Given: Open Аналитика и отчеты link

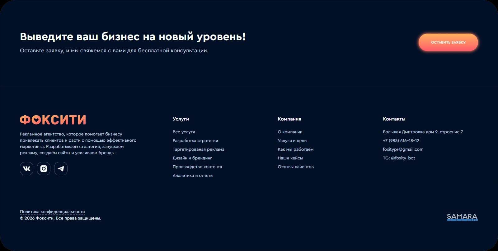Looking at the screenshot, I should (x=193, y=176).
